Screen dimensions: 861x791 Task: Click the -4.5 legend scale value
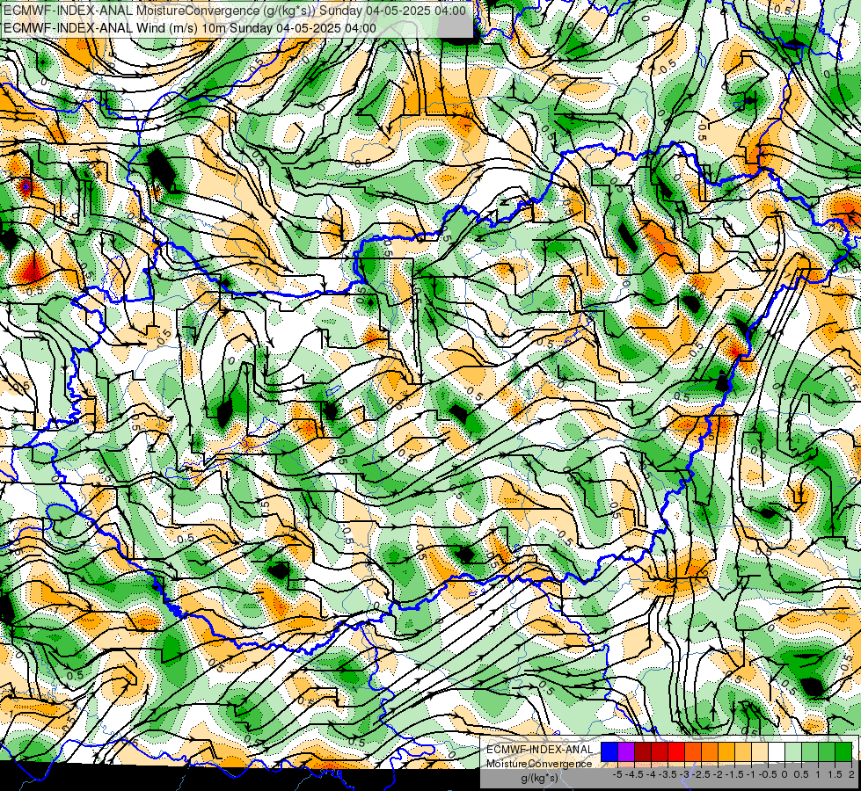coord(634,774)
